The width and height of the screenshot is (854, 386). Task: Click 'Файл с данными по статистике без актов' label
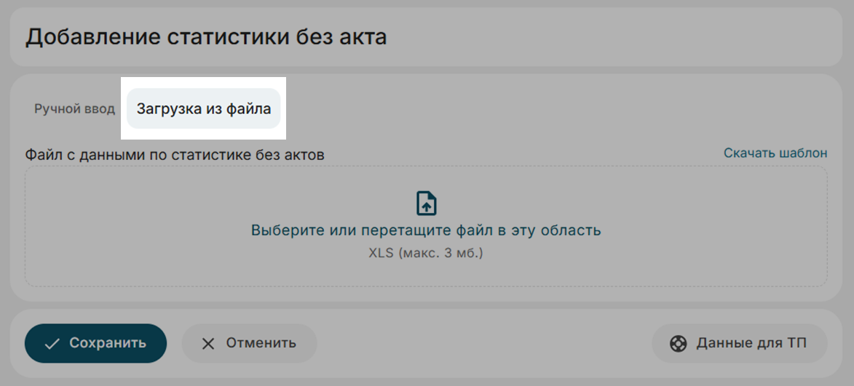[x=175, y=154]
